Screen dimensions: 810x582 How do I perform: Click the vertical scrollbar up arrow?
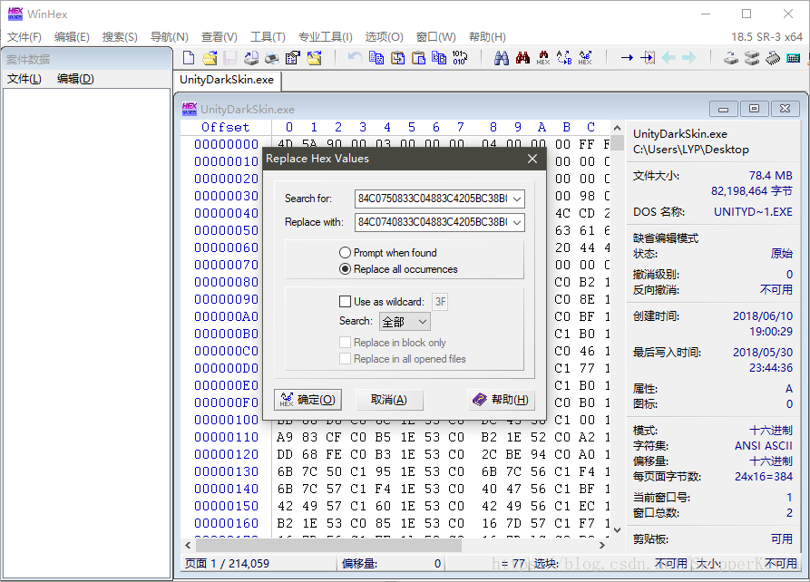pyautogui.click(x=618, y=128)
